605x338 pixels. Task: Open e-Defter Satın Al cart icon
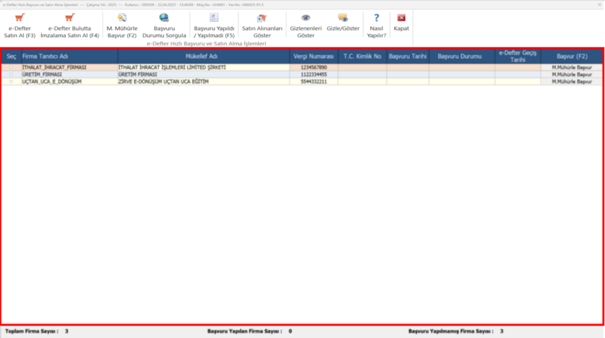point(19,18)
